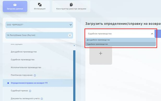Choose Судебное производство in dropdown list

point(121,44)
